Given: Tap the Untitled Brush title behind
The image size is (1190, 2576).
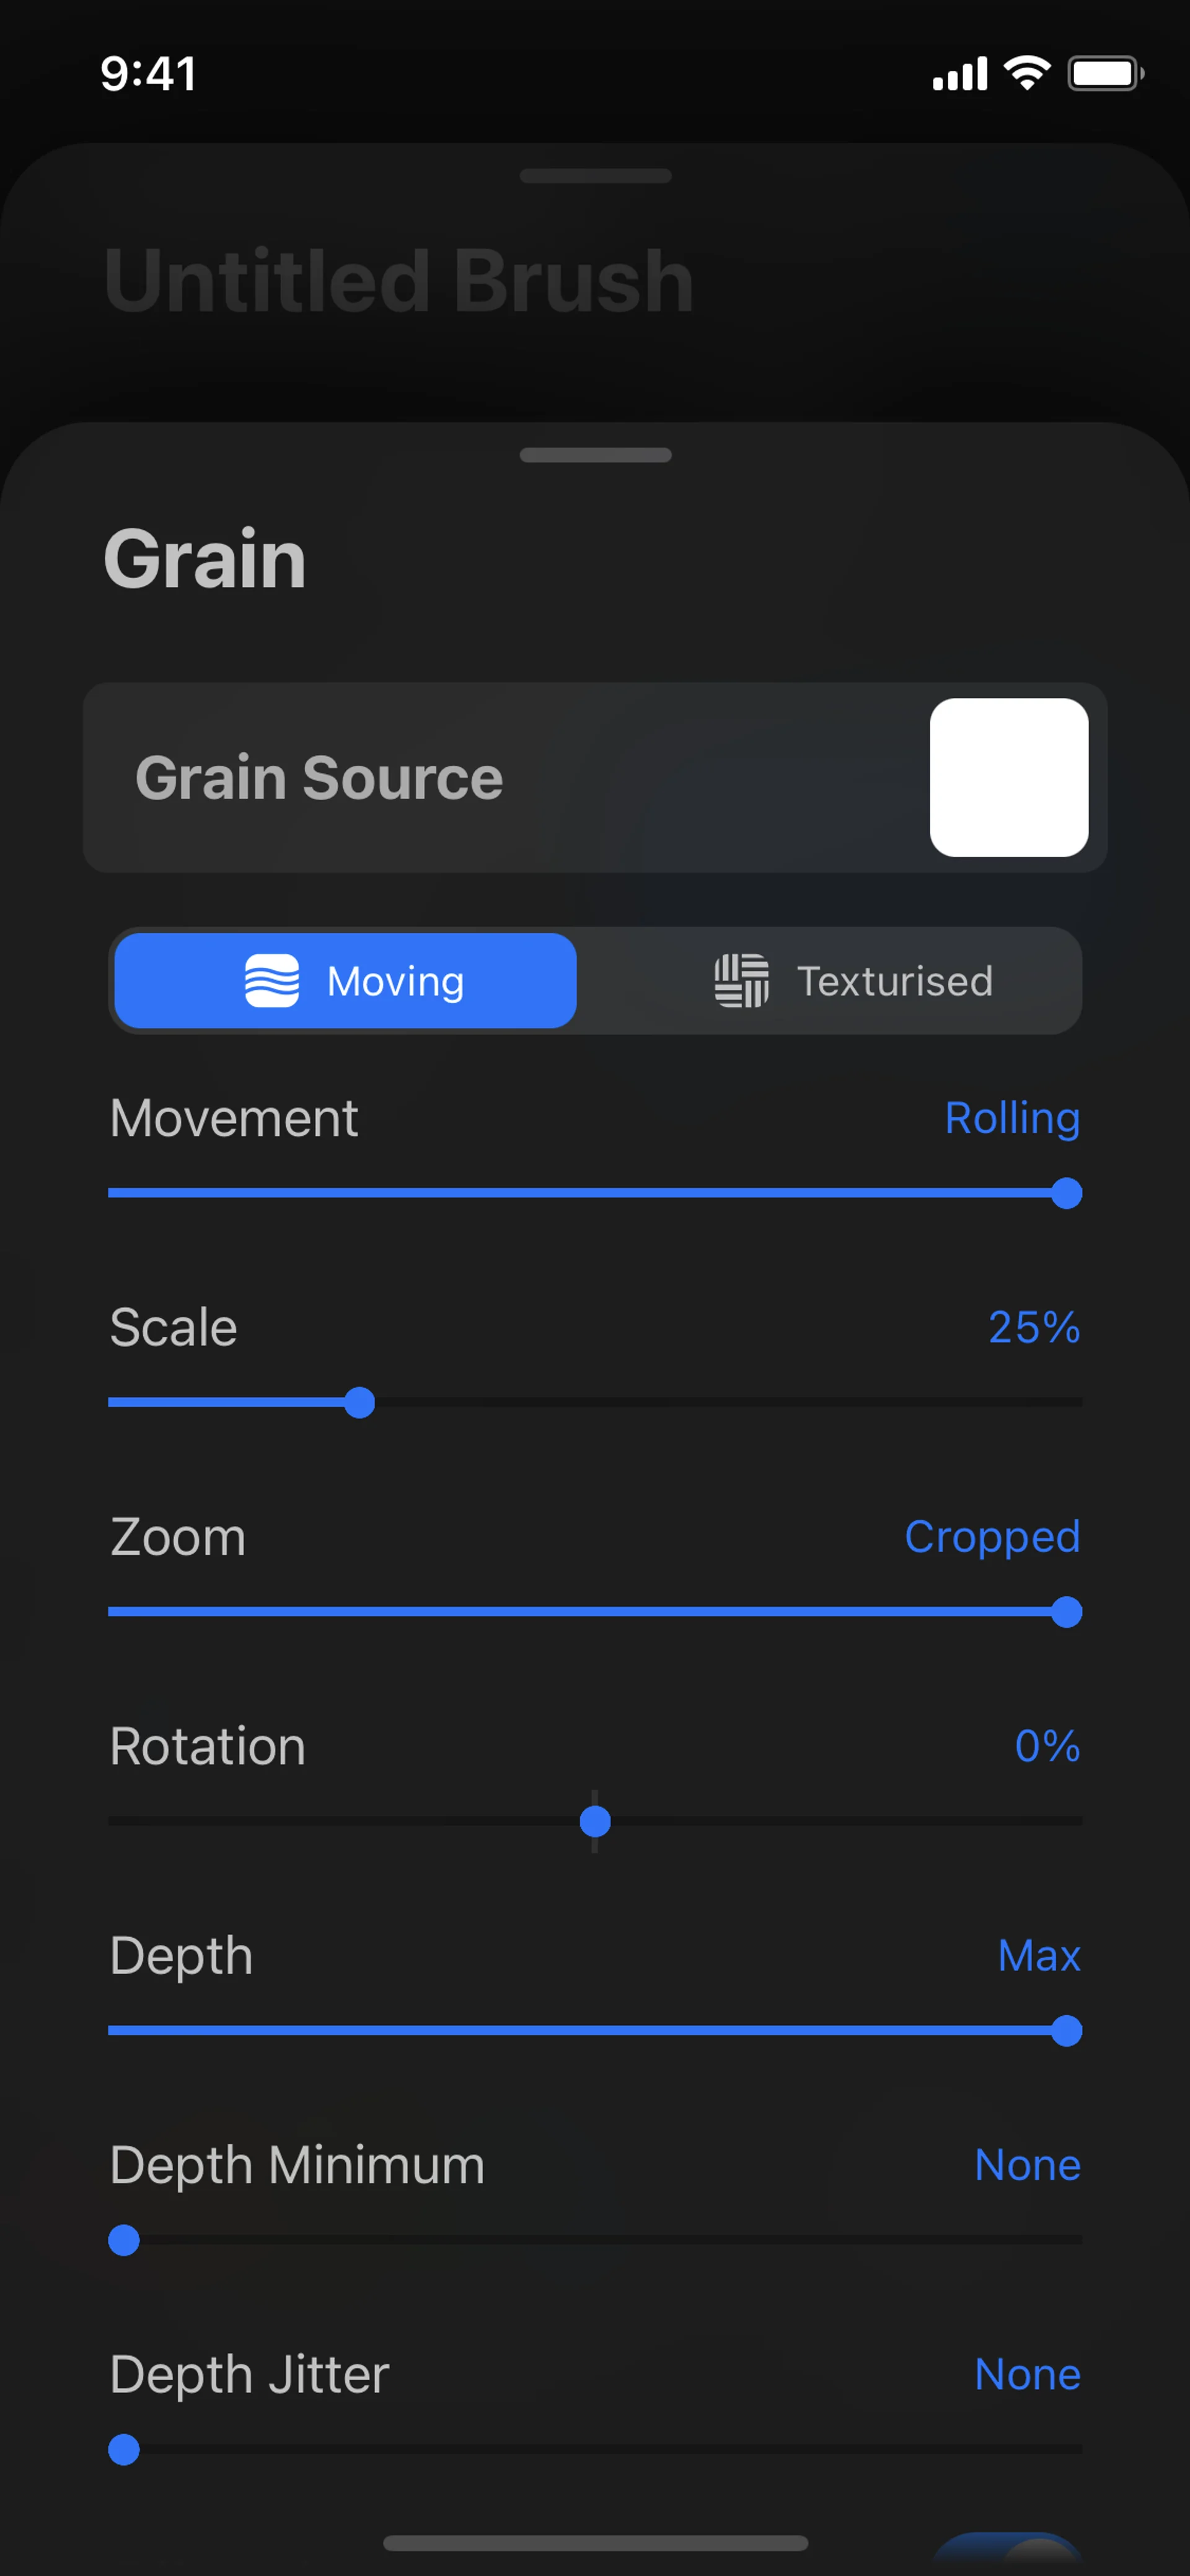Looking at the screenshot, I should coord(399,281).
